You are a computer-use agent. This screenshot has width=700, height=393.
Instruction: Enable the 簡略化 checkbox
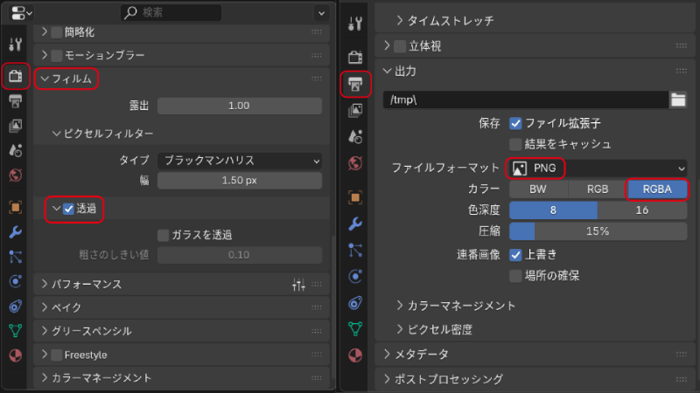click(57, 32)
